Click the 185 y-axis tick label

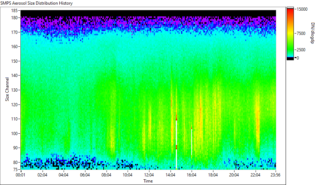point(15,11)
